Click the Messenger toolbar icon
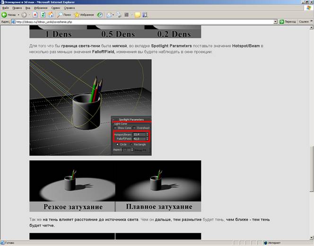Image resolution: width=314 pixels, height=246 pixels. click(145, 15)
